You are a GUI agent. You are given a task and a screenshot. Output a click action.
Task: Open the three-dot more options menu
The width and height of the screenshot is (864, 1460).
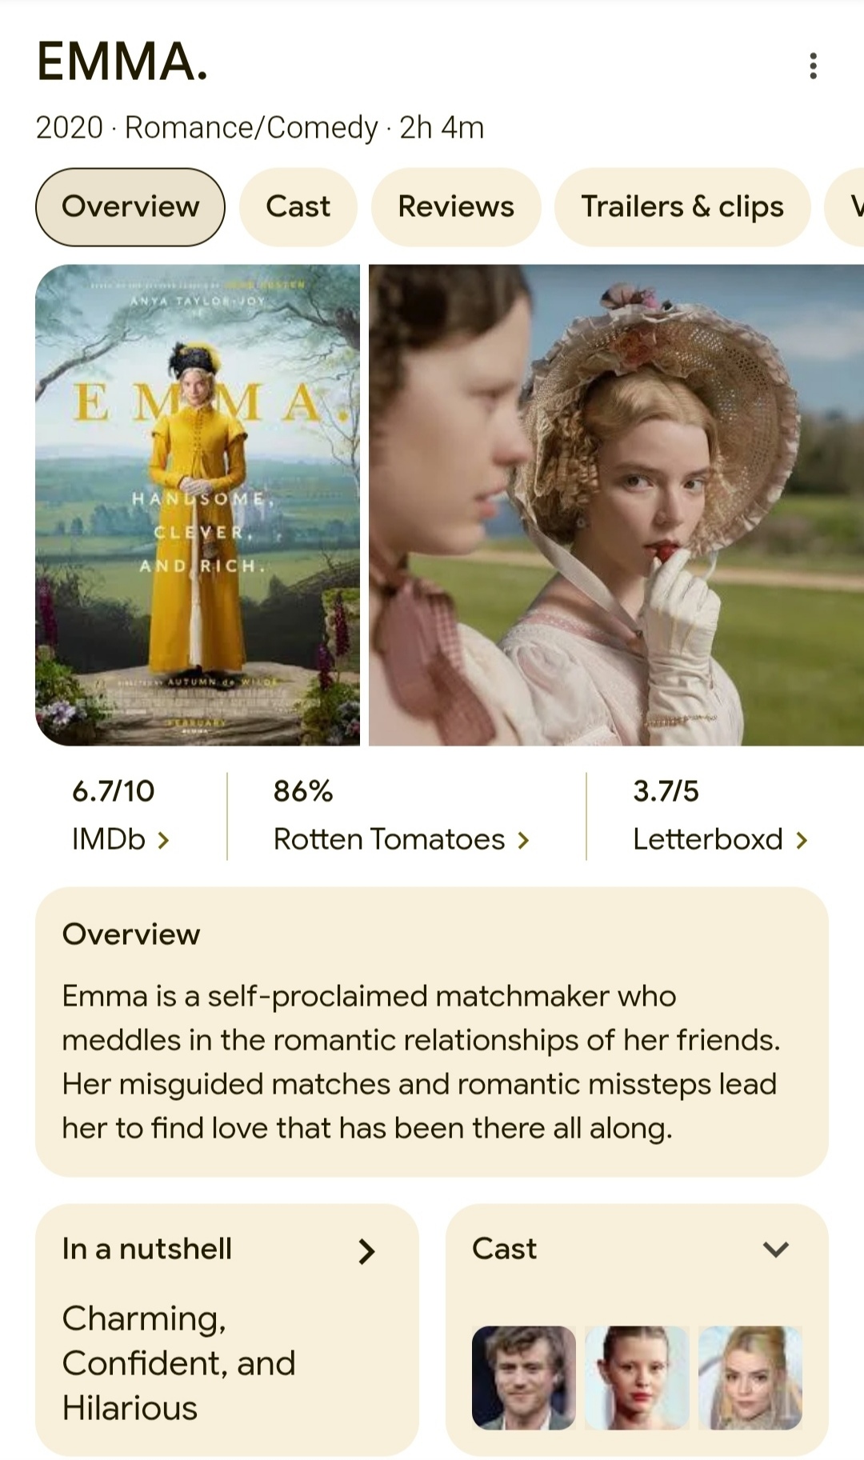pyautogui.click(x=813, y=66)
